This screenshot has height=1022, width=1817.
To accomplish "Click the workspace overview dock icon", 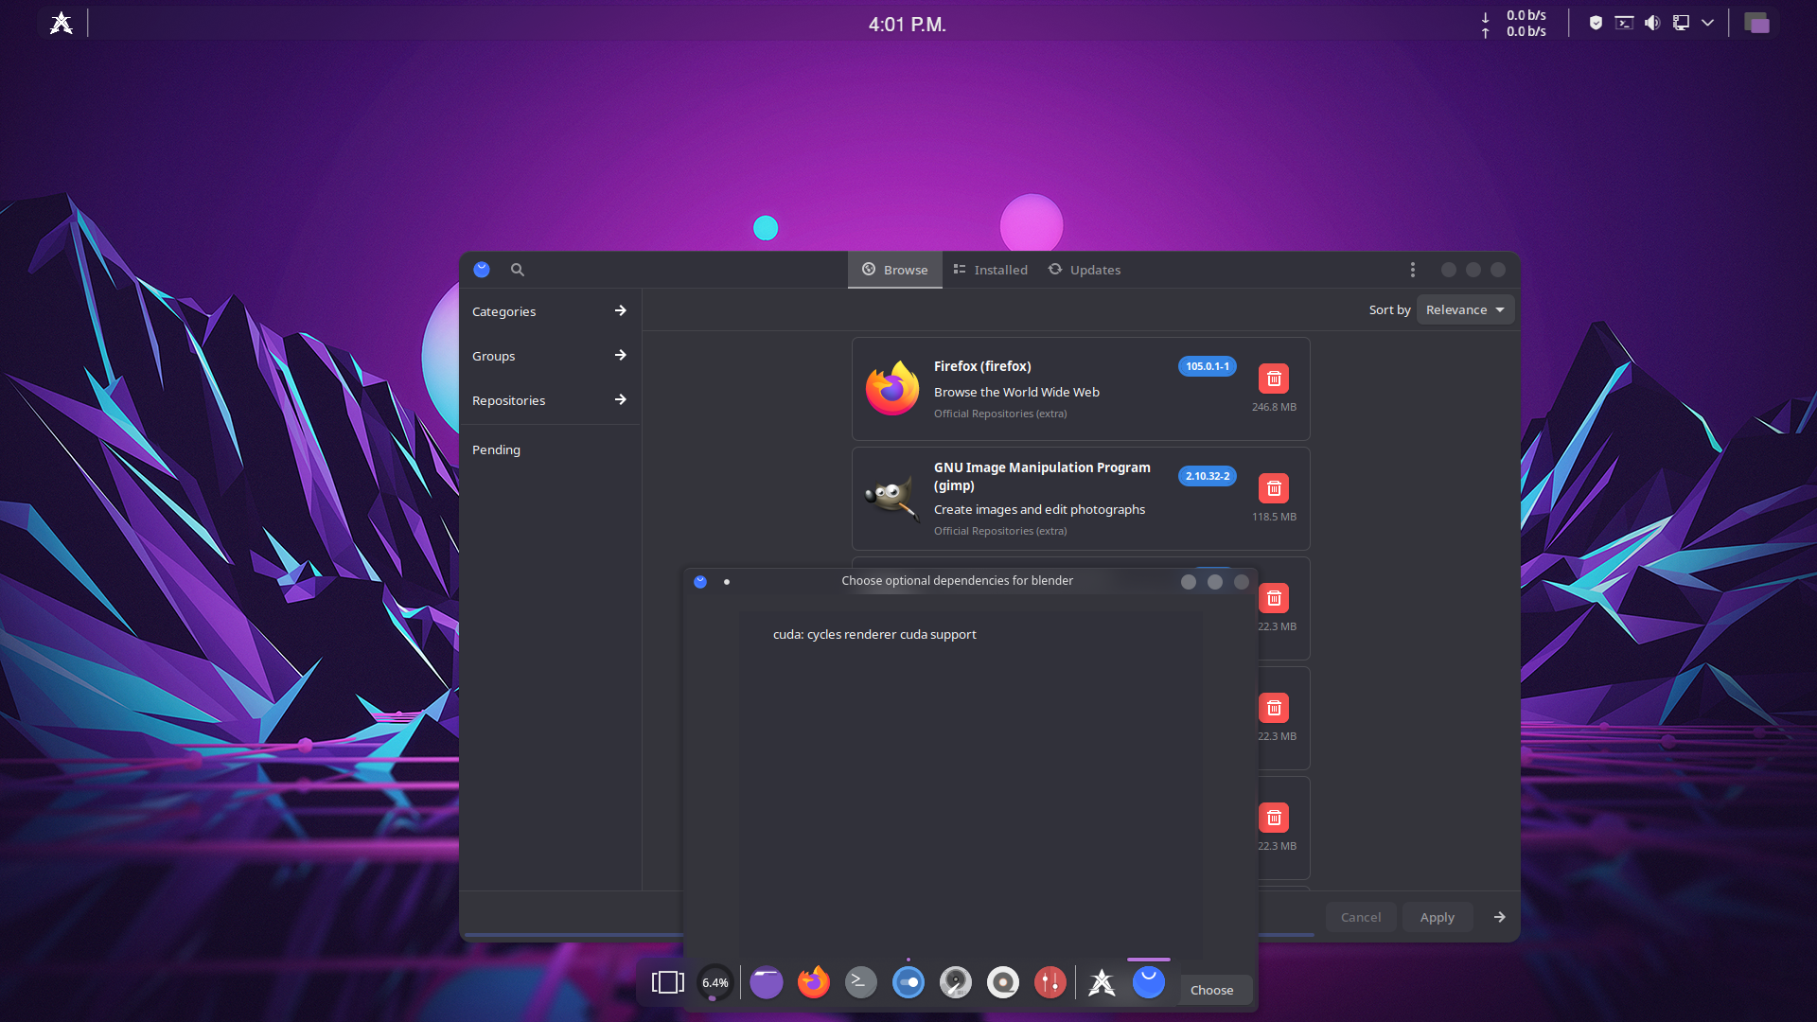I will (668, 982).
